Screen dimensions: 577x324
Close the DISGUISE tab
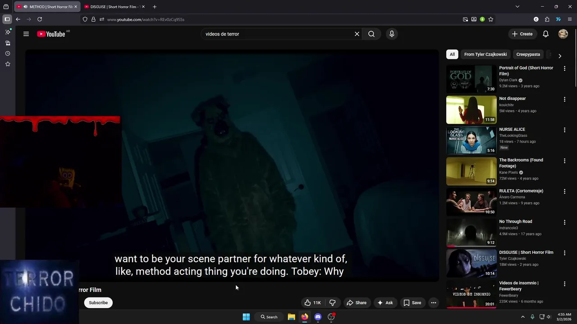(x=143, y=7)
